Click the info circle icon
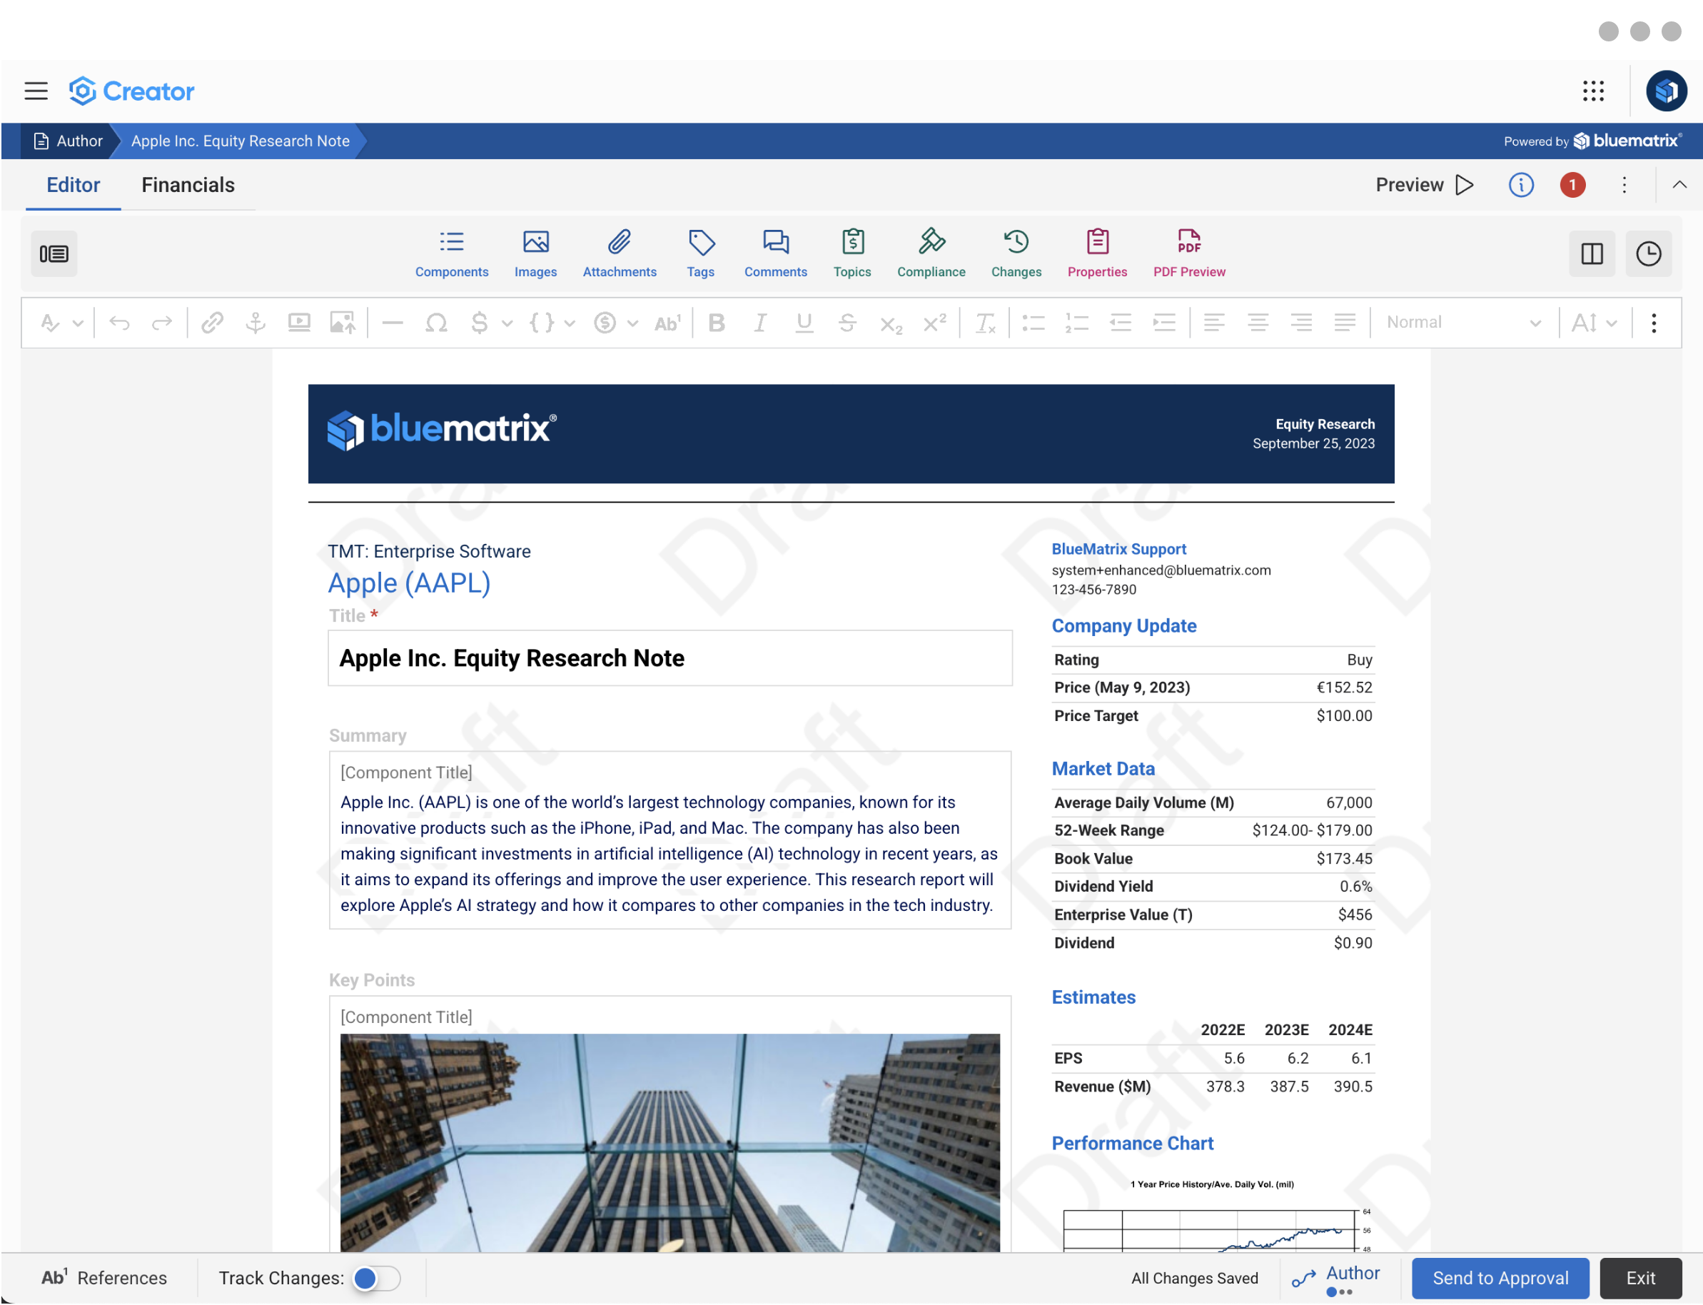This screenshot has height=1305, width=1703. pos(1520,185)
